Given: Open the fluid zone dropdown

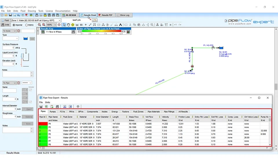Looking at the screenshot, I should pyautogui.click(x=60, y=21).
